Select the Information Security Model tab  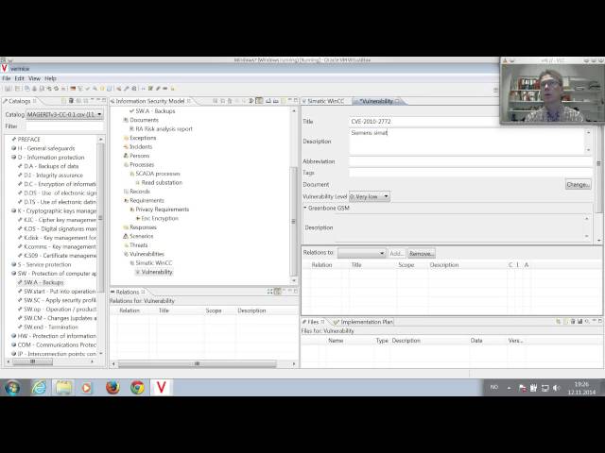(150, 101)
